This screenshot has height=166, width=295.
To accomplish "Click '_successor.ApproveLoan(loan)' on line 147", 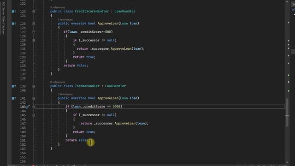I will tap(121, 124).
